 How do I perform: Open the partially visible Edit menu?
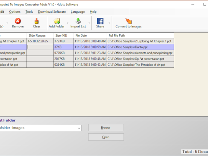[x=2, y=12]
